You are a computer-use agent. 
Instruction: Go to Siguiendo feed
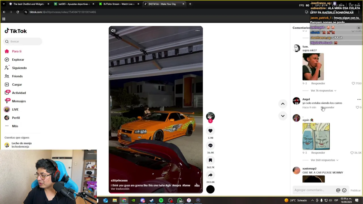tap(16, 68)
